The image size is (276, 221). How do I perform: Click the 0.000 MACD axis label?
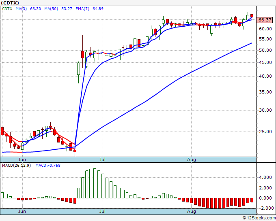[265, 198]
